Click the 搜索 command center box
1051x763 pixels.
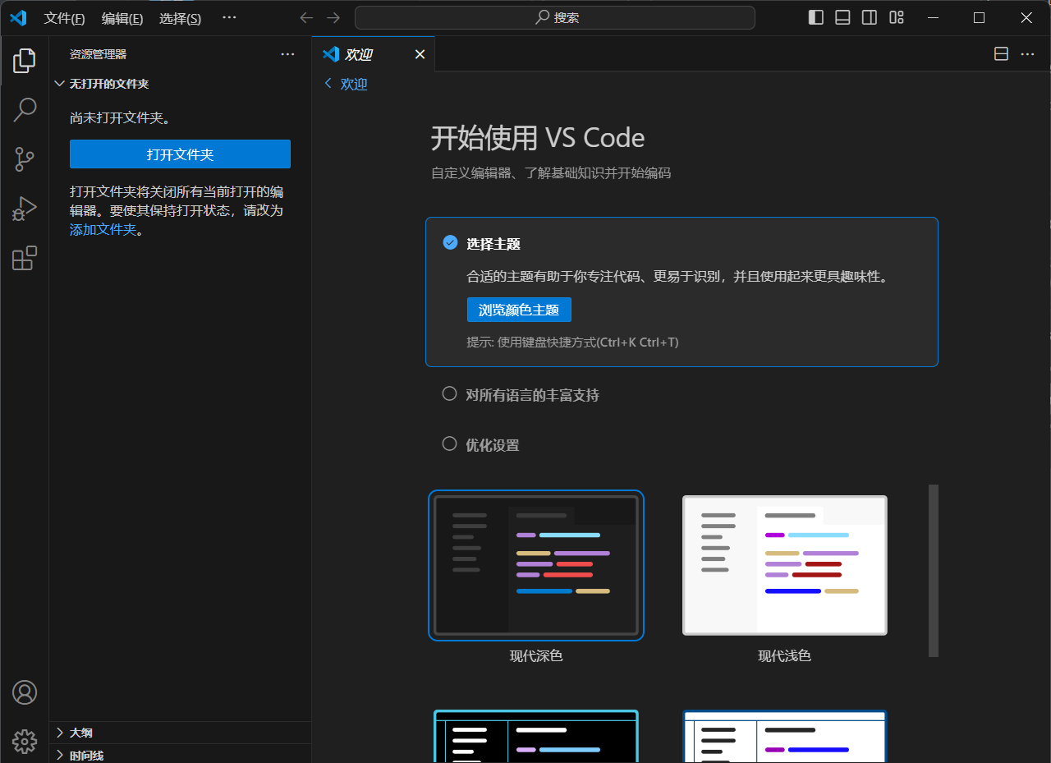(555, 18)
